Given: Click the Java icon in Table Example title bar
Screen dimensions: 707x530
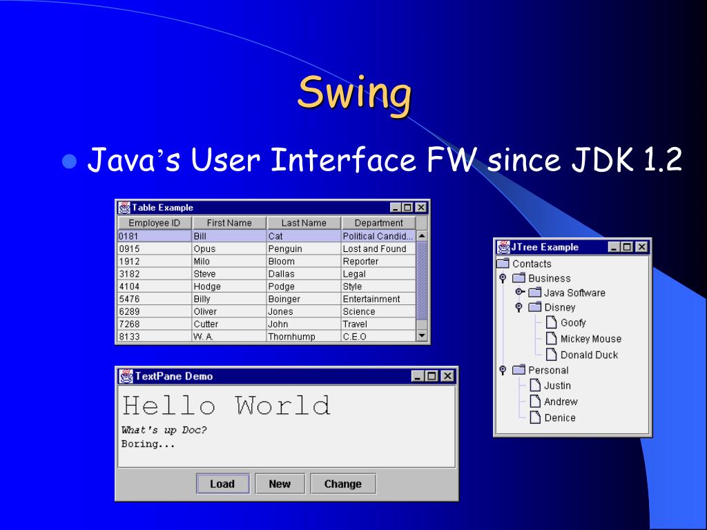Looking at the screenshot, I should [x=124, y=207].
